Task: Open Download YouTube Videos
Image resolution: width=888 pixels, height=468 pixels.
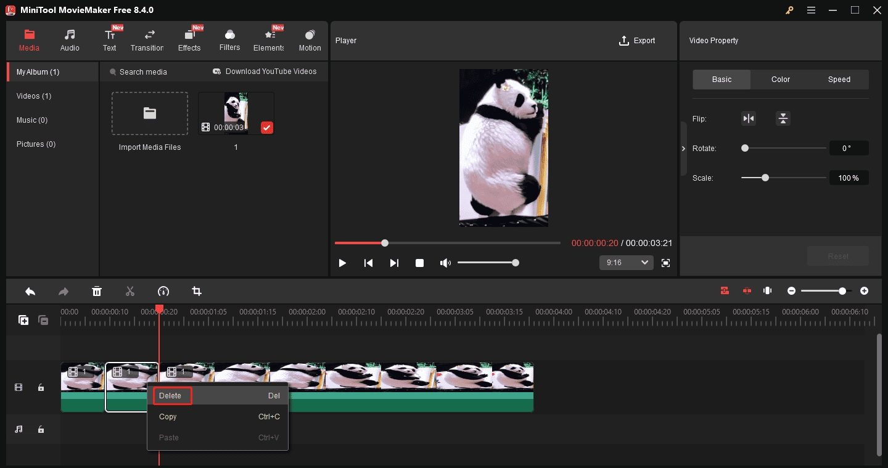Action: point(265,71)
